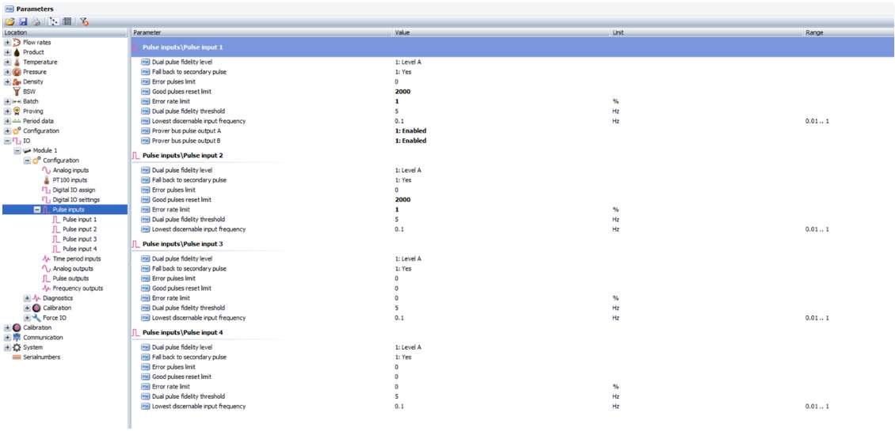Expand the Diagnostics node under Module 1
Screen dimensions: 895x431
coord(27,298)
